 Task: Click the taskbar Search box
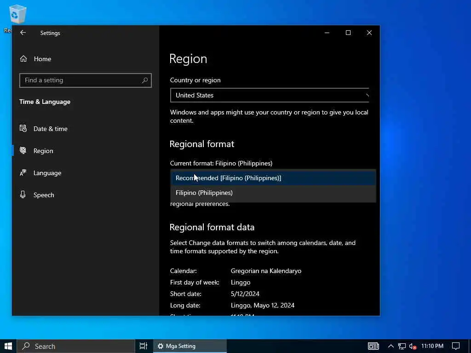coord(76,346)
